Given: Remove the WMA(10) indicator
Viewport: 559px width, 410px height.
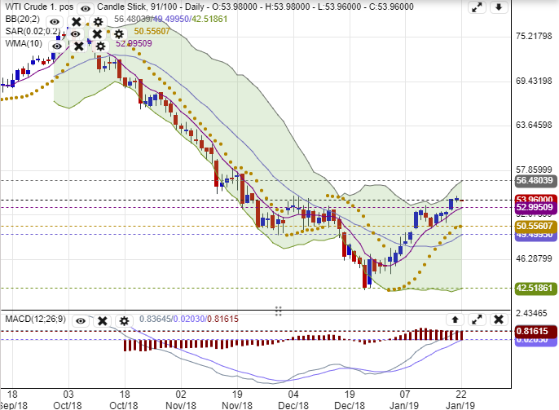Looking at the screenshot, I should [x=78, y=46].
